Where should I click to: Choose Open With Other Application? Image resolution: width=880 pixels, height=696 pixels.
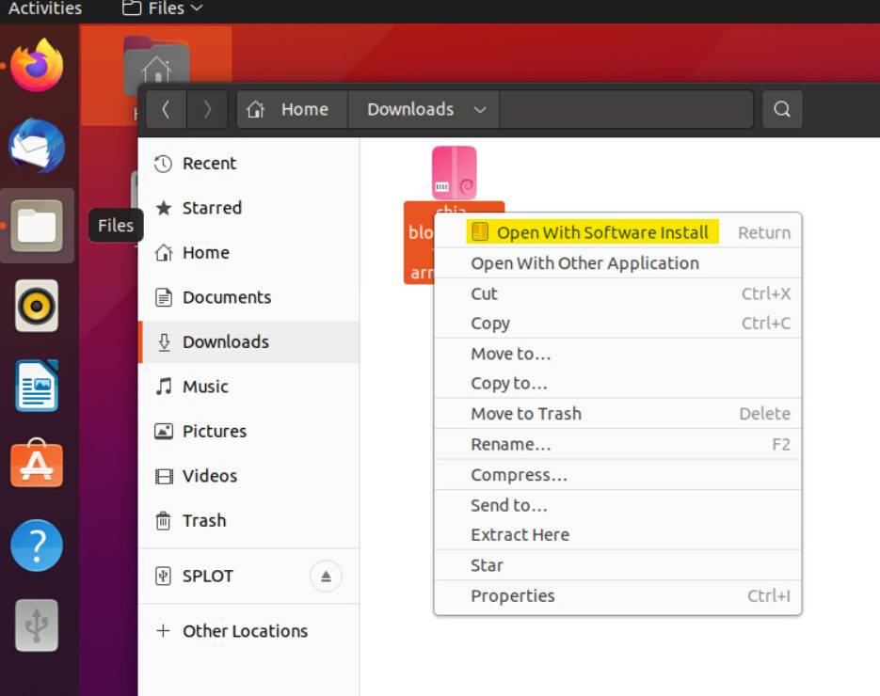tap(585, 263)
